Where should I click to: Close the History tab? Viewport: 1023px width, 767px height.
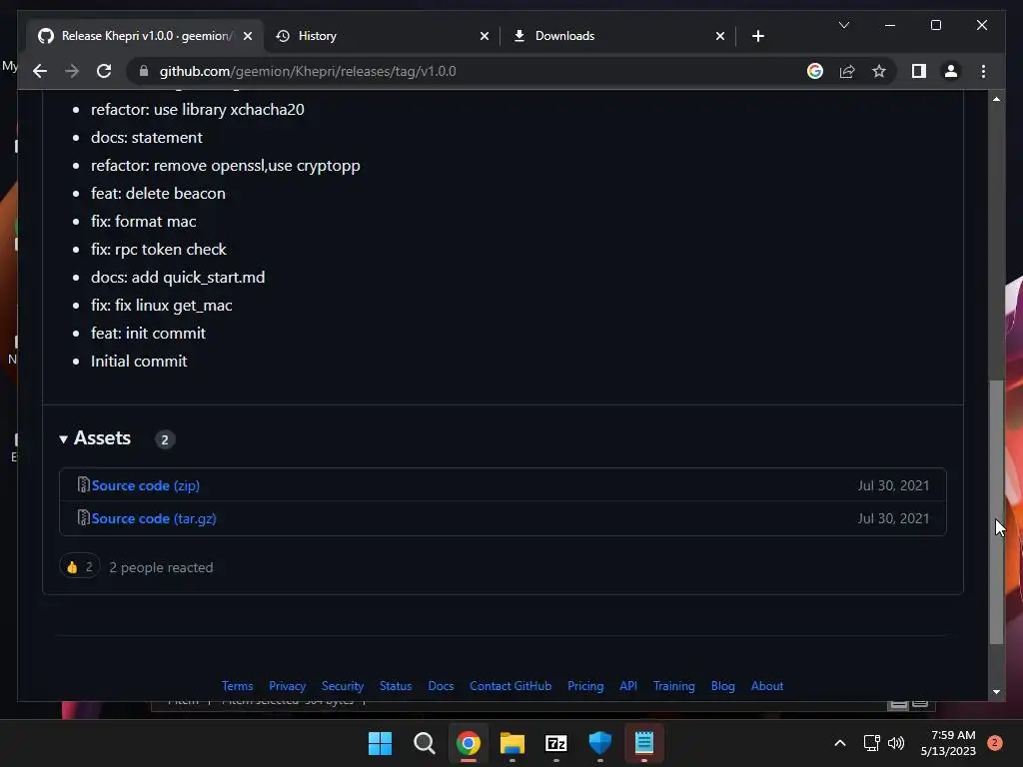(485, 36)
